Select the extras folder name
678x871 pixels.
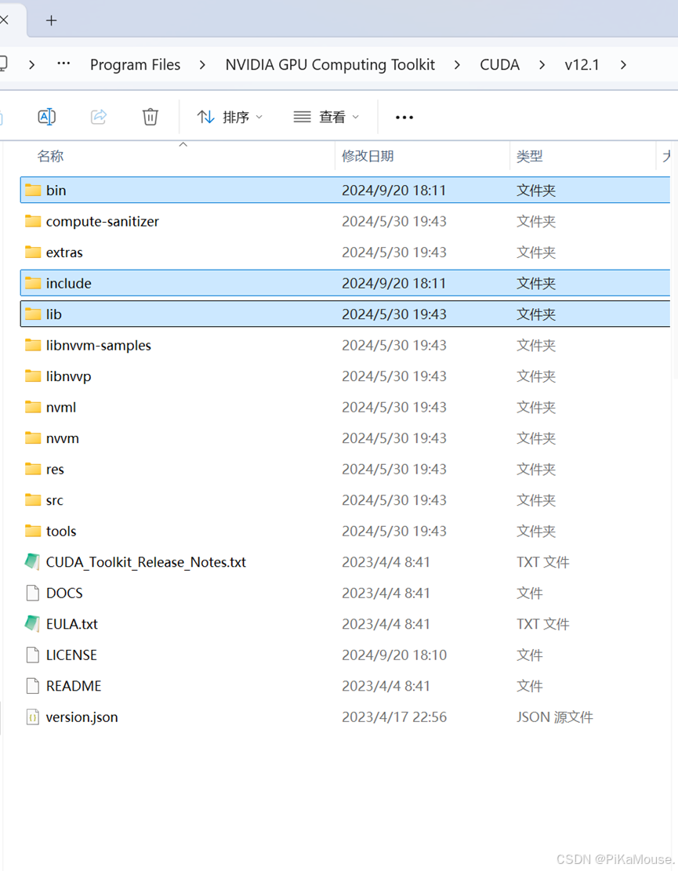64,252
